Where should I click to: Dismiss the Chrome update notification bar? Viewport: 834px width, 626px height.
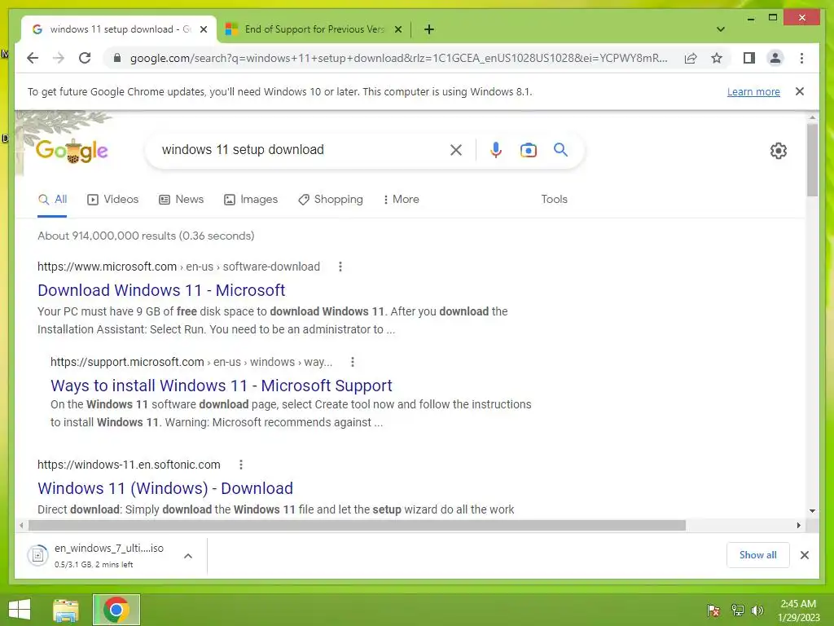(x=800, y=91)
